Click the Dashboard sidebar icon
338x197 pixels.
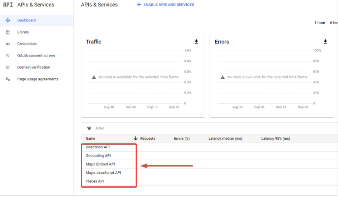tap(8, 20)
